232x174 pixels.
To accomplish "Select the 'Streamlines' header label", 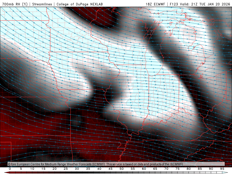I will coord(42,4).
